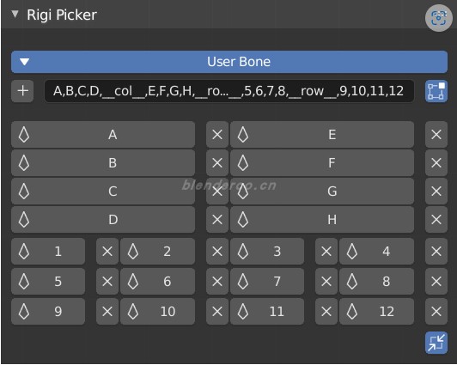Click the panel preset icon in Rigi Picker header
This screenshot has height=365, width=457.
[439, 18]
